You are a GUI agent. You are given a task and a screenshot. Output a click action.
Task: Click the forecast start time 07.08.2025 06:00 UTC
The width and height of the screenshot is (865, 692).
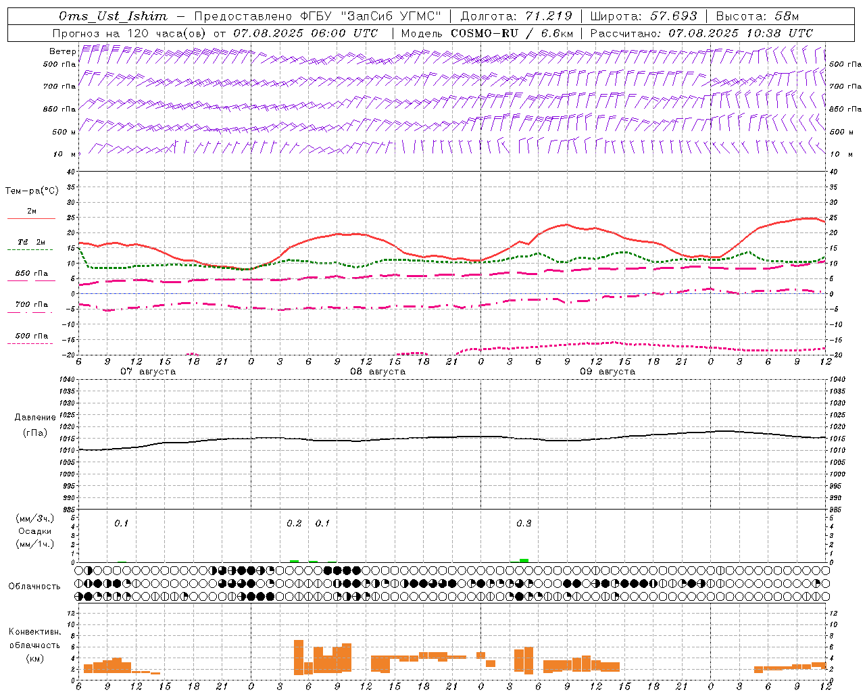click(305, 33)
